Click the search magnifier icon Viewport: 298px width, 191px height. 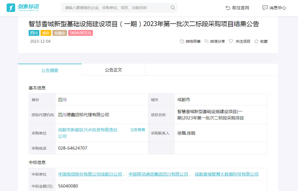coord(172,8)
